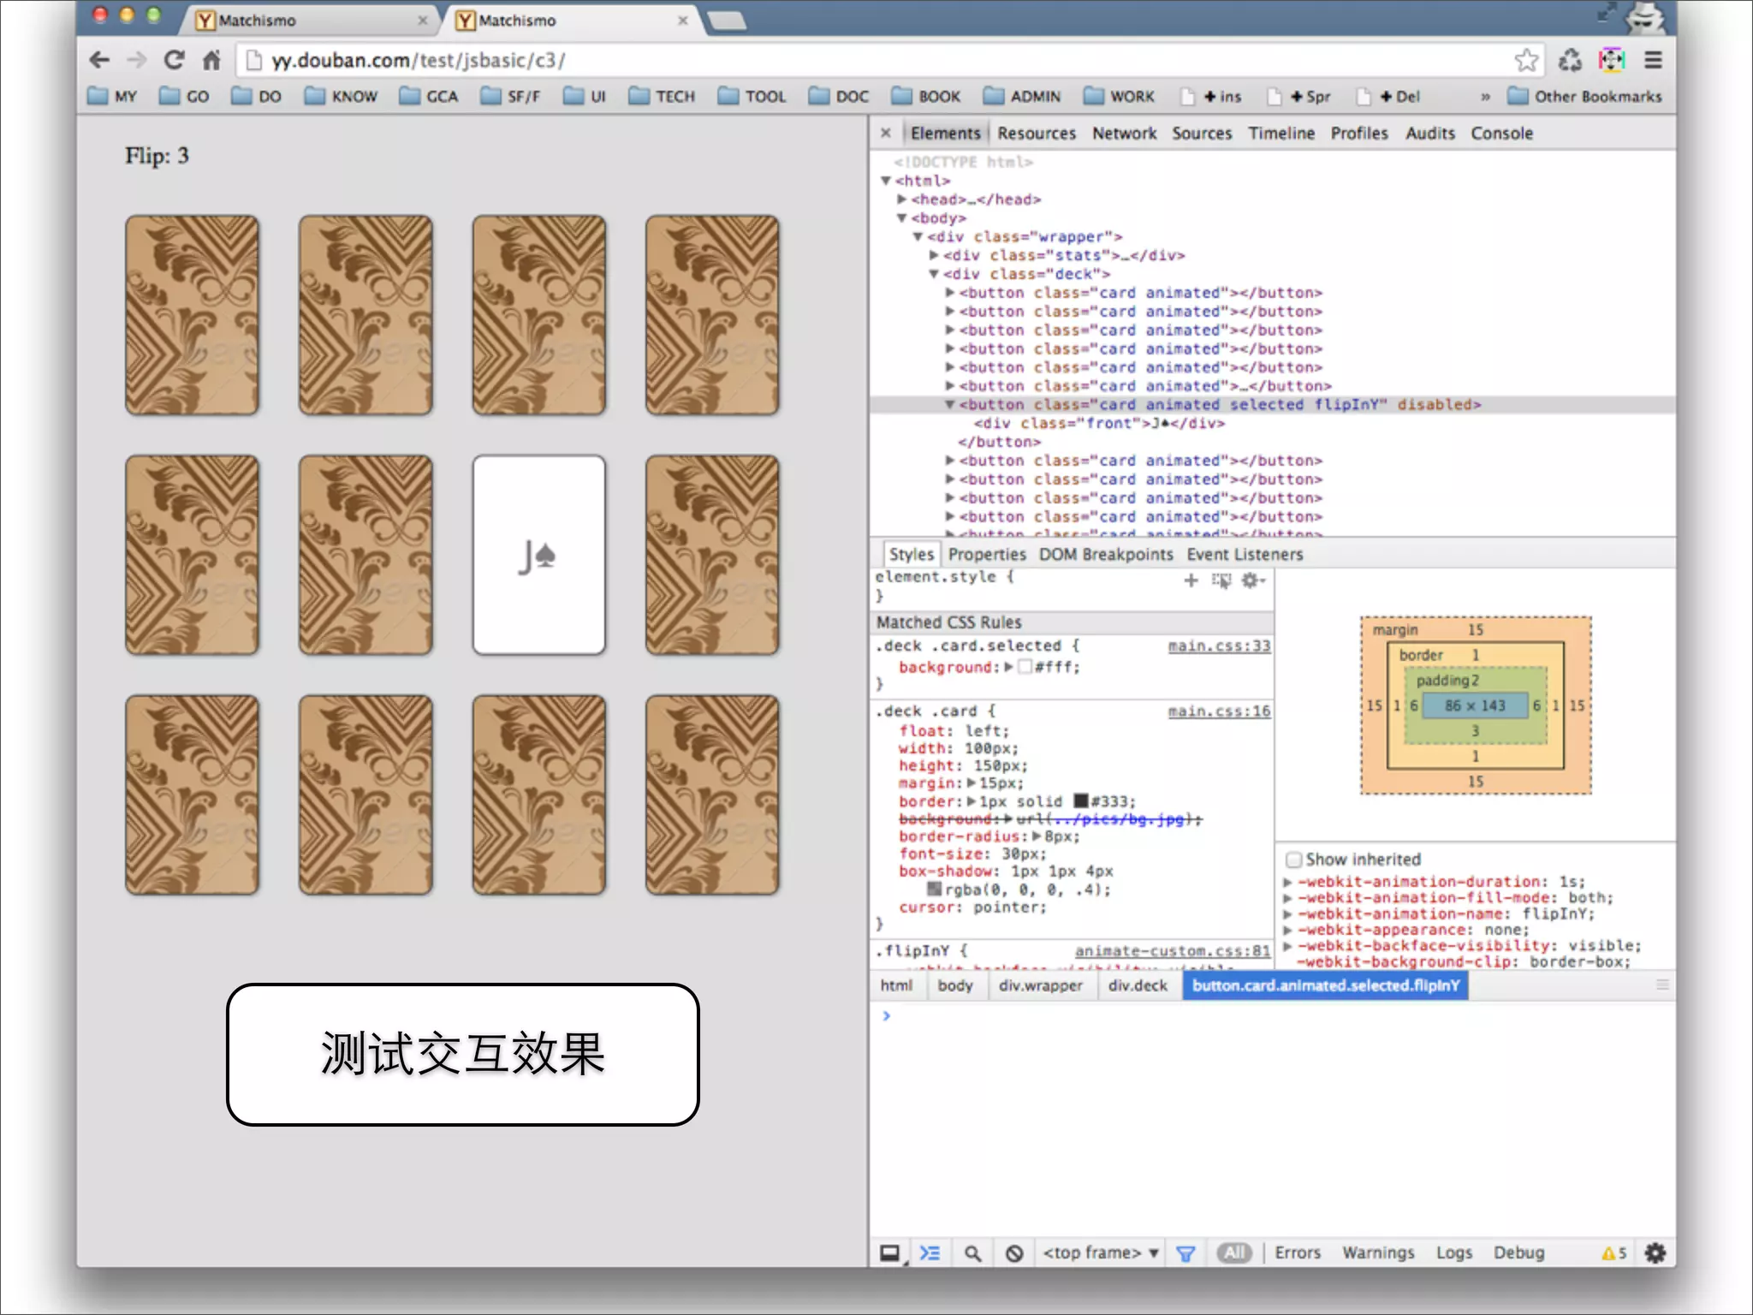Open the Styles pane gear settings
Viewport: 1753px width, 1315px height.
click(1252, 580)
